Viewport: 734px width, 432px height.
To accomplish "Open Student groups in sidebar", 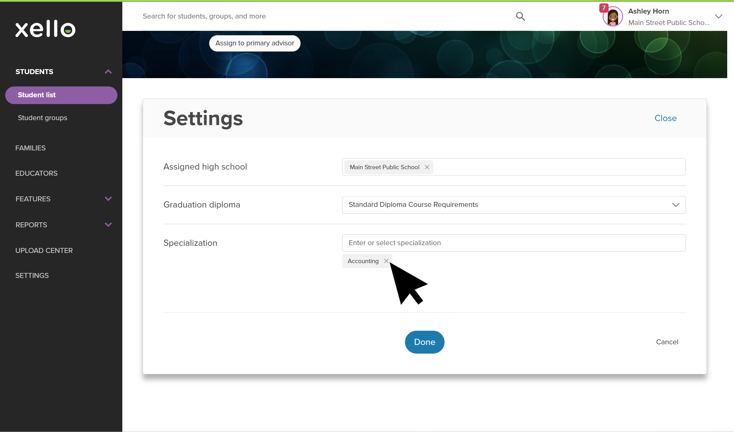I will coord(43,118).
